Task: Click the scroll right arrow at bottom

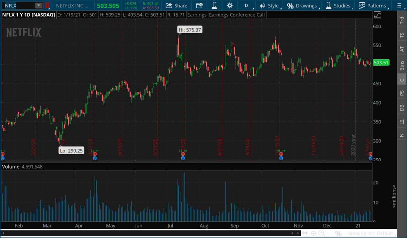Action: 298,233
